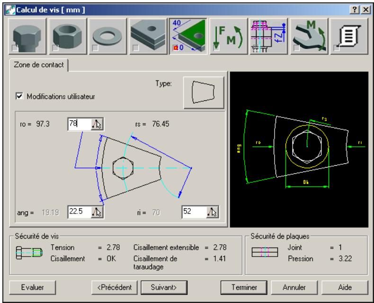Open the tightening wrench torque step

pyautogui.click(x=309, y=36)
